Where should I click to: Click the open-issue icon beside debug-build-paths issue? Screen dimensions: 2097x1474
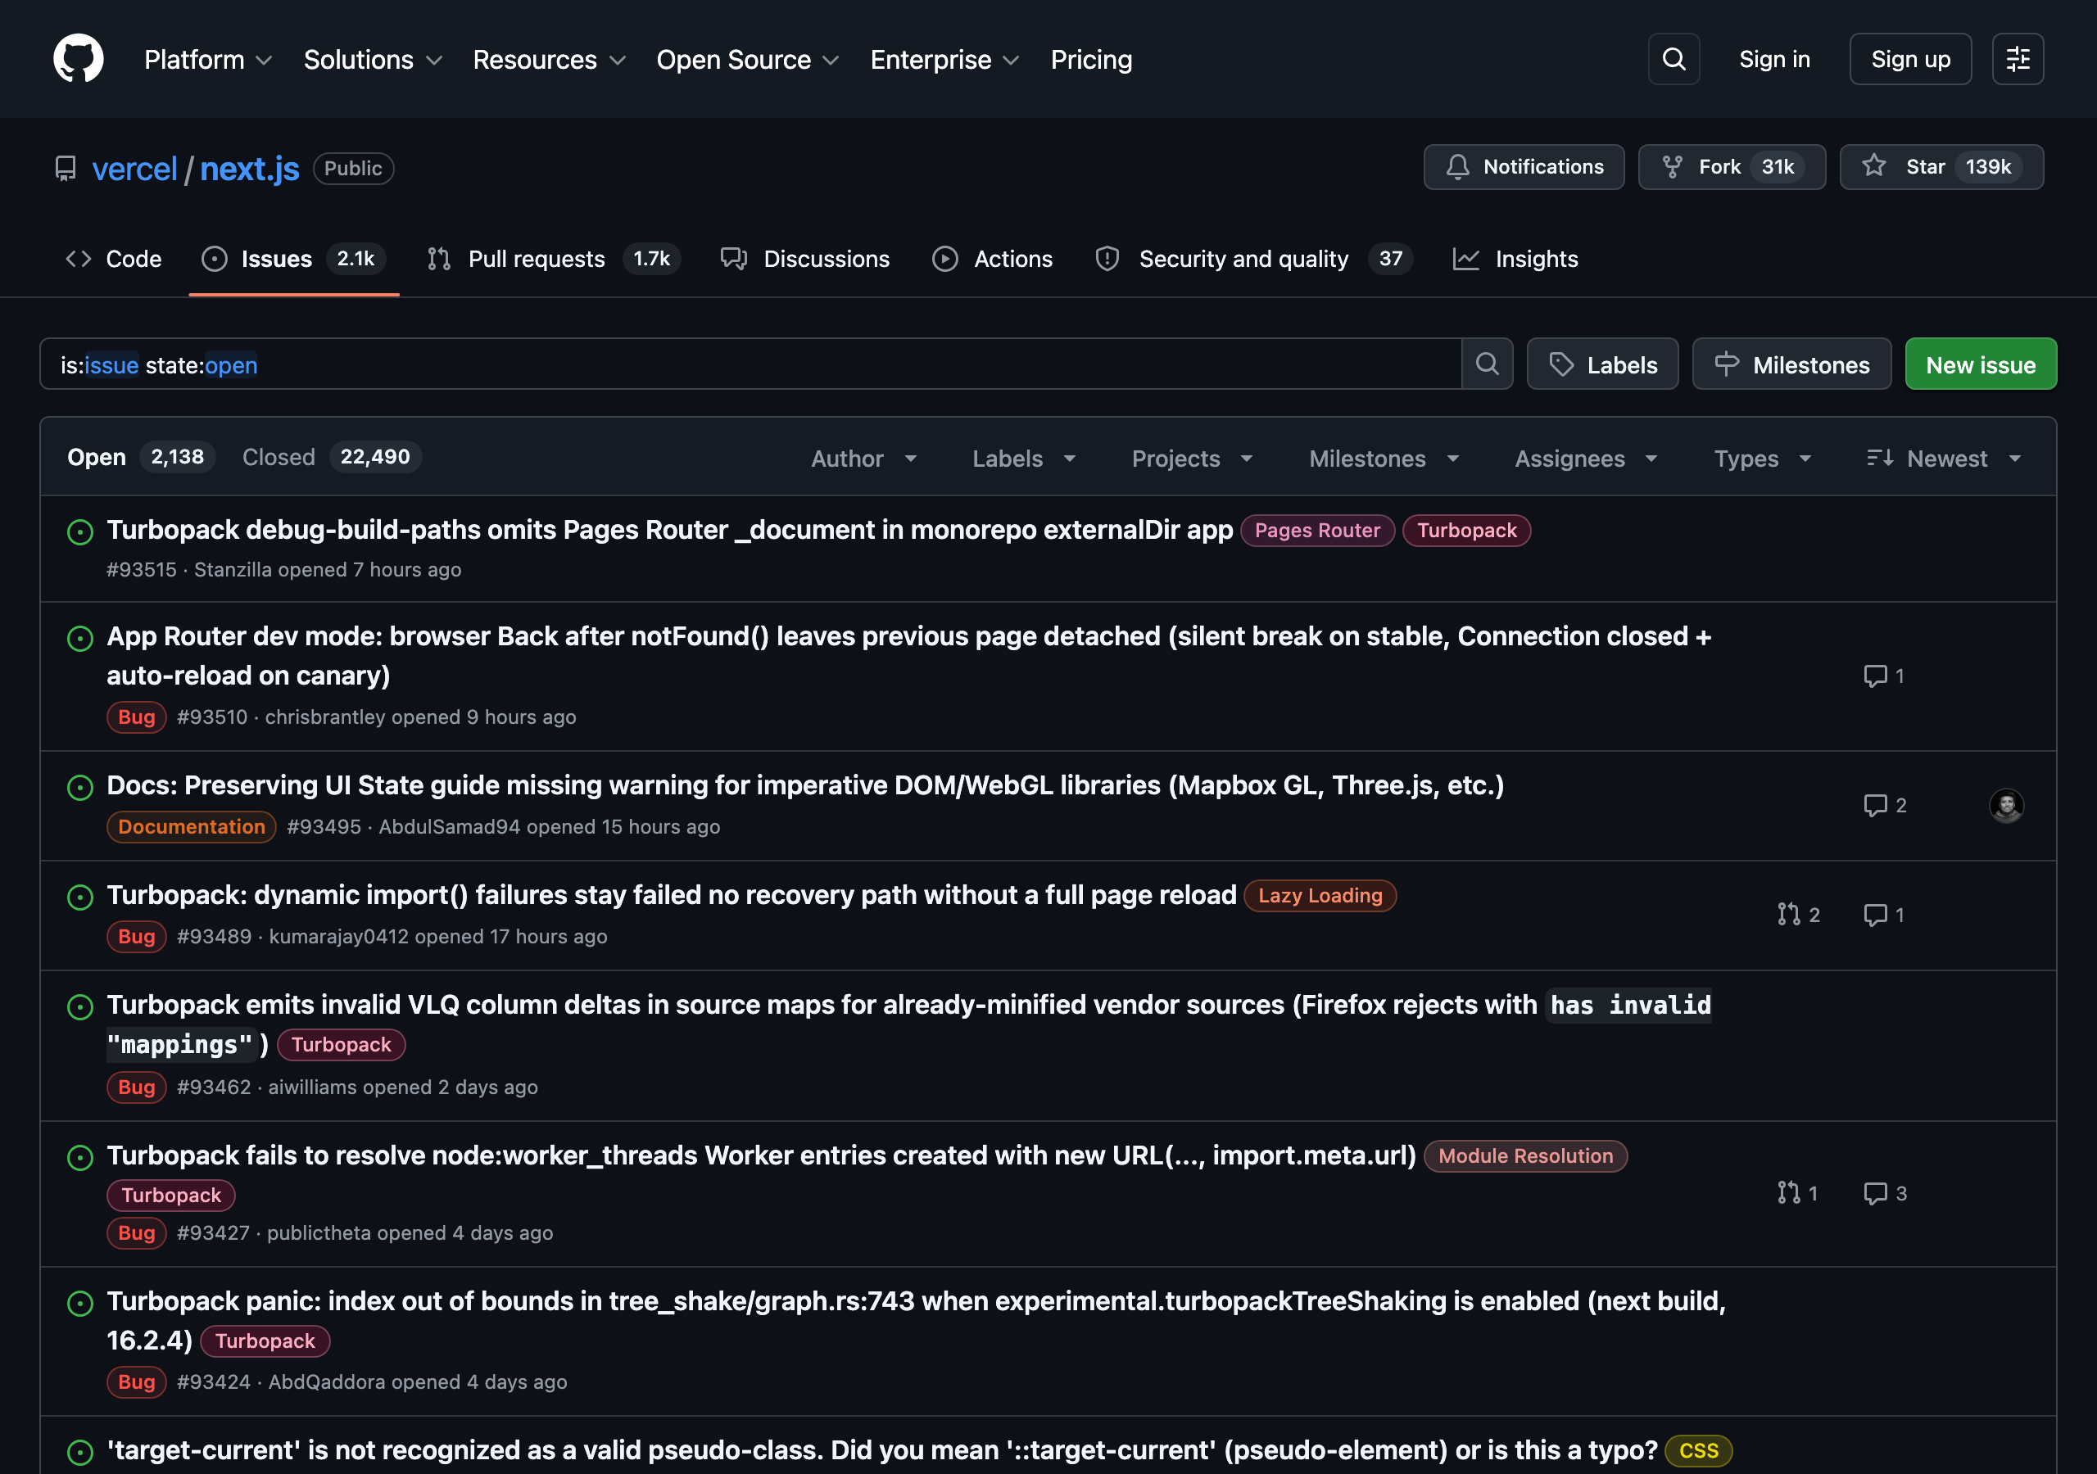click(x=80, y=531)
